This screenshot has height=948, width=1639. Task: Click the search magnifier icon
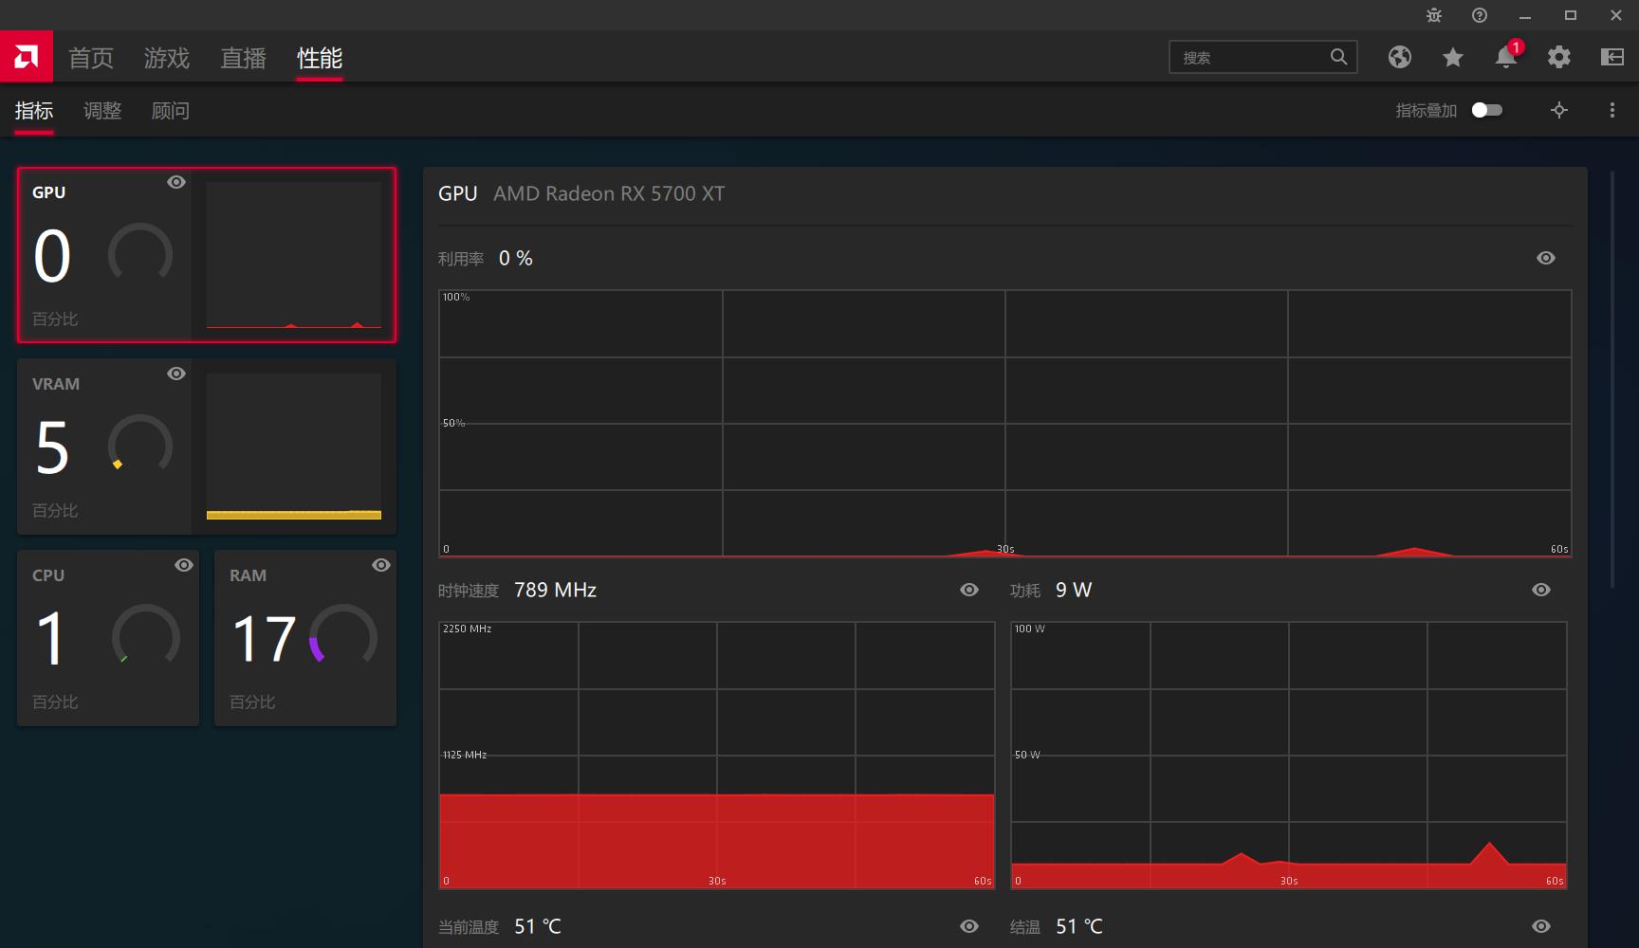point(1338,57)
